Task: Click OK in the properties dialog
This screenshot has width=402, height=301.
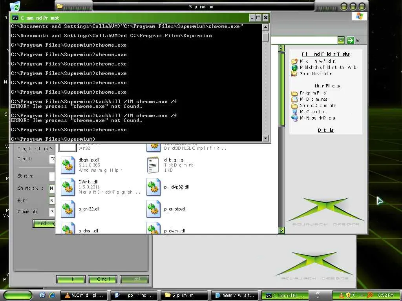Action: click(x=71, y=279)
